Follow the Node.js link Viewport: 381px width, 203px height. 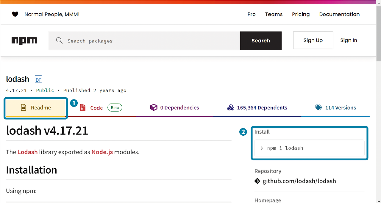102,152
